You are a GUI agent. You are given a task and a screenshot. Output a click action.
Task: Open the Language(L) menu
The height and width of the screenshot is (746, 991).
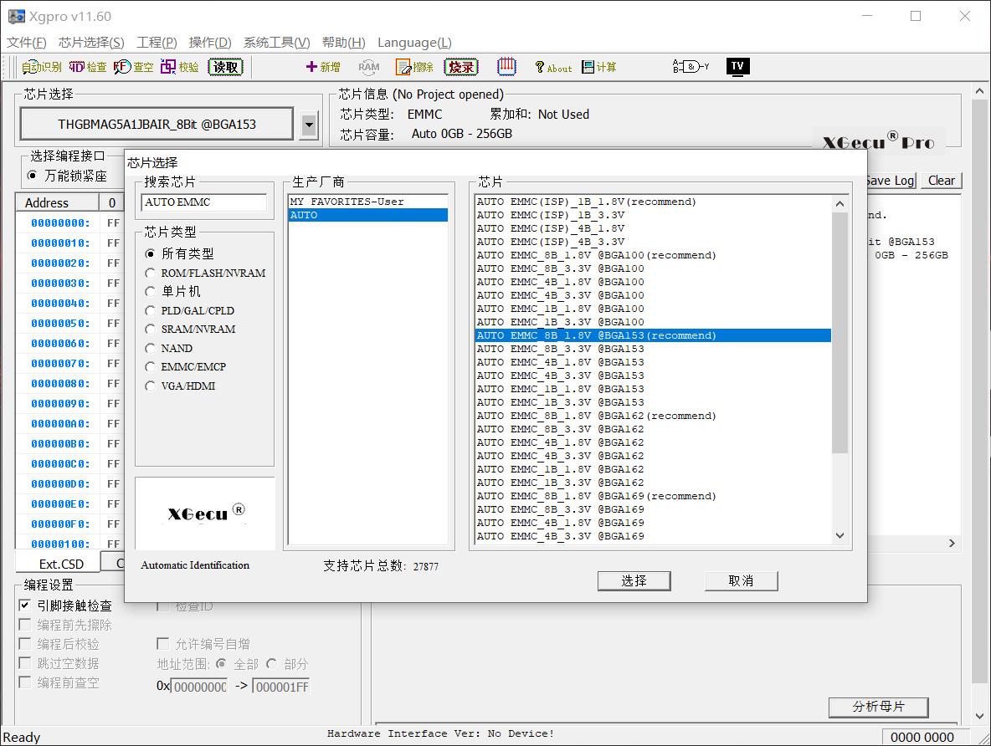point(414,43)
